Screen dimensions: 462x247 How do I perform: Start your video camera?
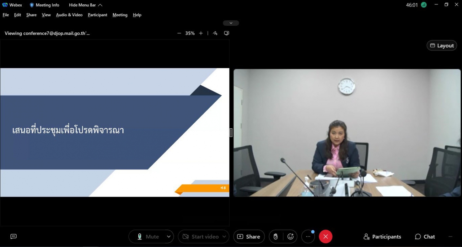click(x=200, y=237)
